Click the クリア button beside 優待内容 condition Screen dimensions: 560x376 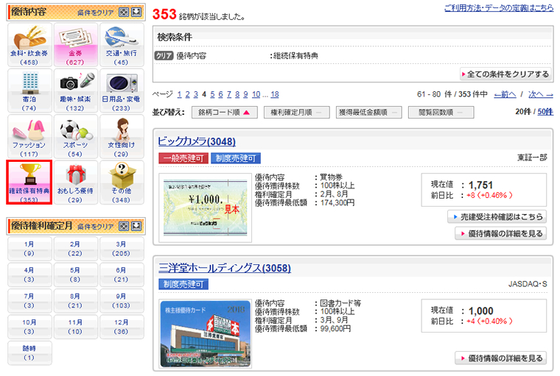pyautogui.click(x=164, y=56)
